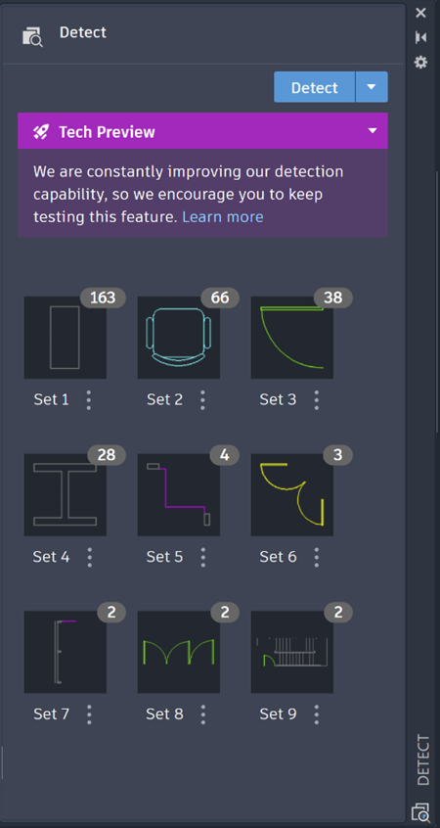Open Set 1 three-dot options menu
Viewport: 440px width, 828px height.
[89, 400]
